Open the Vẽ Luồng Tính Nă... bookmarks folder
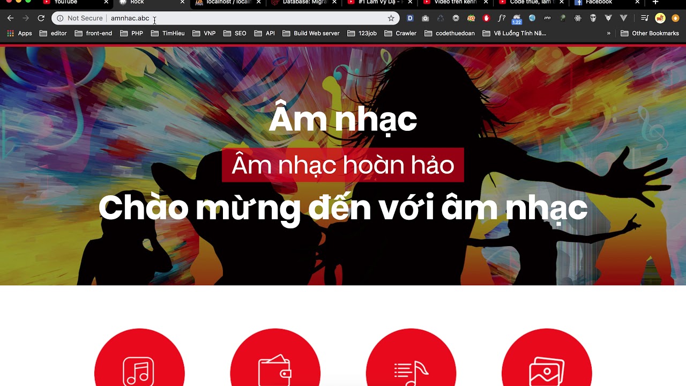Image resolution: width=686 pixels, height=386 pixels. pos(514,33)
